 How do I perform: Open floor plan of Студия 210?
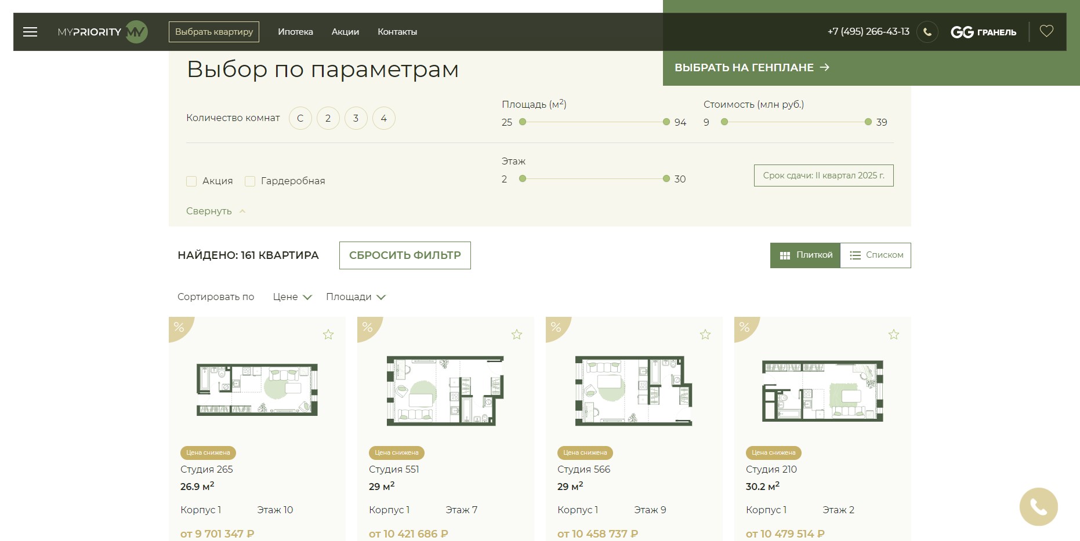[822, 391]
